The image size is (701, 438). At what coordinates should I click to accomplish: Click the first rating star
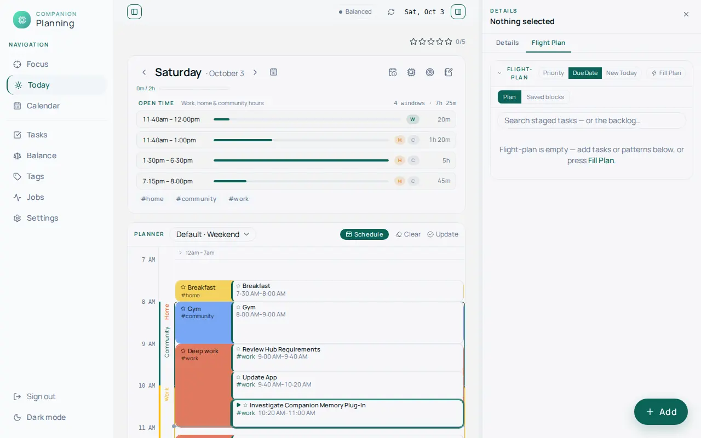tap(413, 42)
